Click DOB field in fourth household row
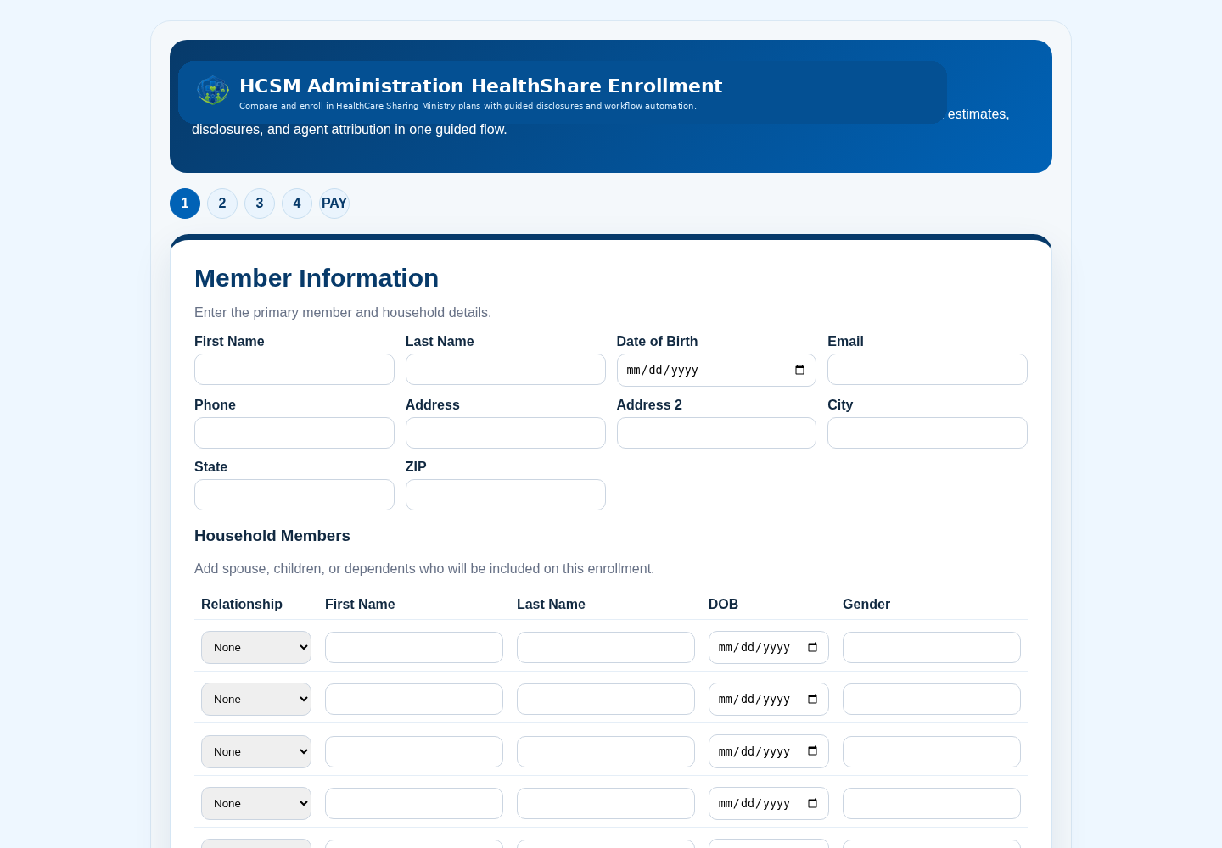The image size is (1222, 848). point(769,803)
